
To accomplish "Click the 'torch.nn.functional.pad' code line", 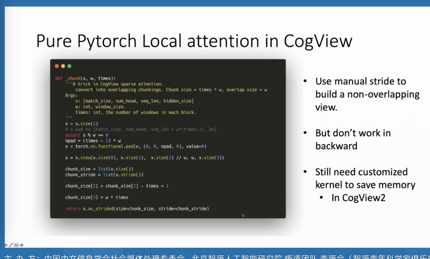I will [136, 146].
